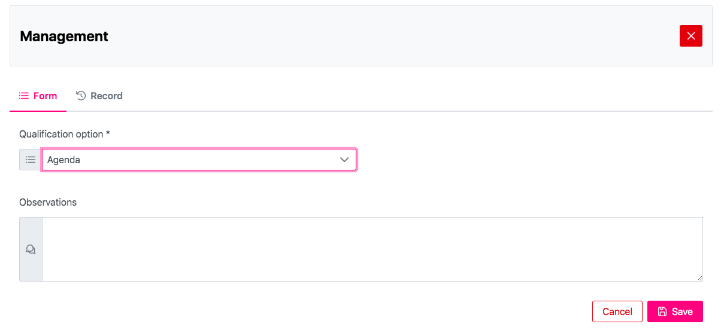
Task: Click the history clock icon on Record tab
Action: click(x=81, y=96)
